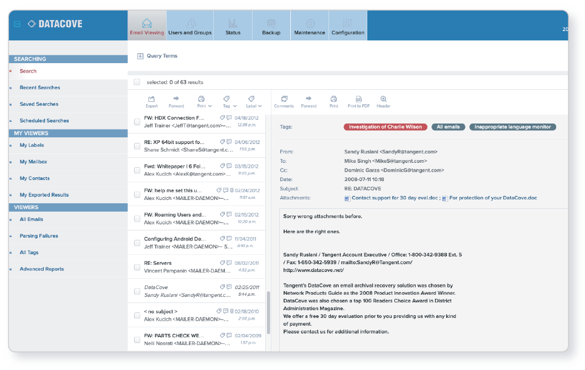Click the Print icon above the results list
Screen dimensions: 585x370
(201, 99)
